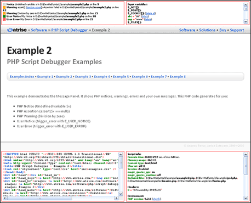Click the atrise logo in header
Image resolution: width=251 pixels, height=203 pixels.
17,30
